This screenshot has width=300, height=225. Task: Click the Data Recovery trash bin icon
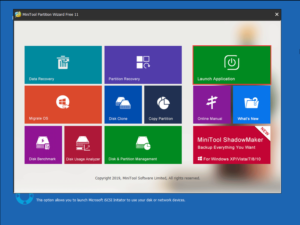pos(63,62)
